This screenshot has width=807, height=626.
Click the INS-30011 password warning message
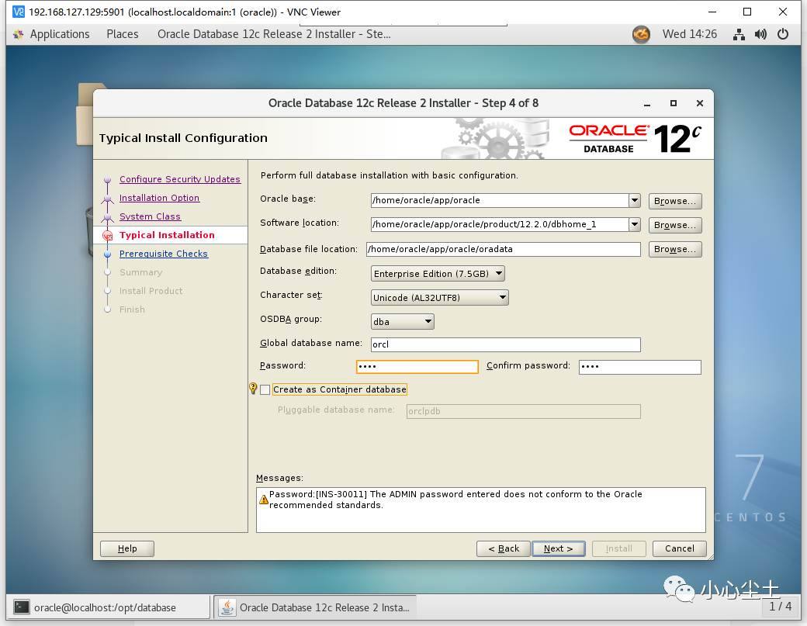pos(455,500)
